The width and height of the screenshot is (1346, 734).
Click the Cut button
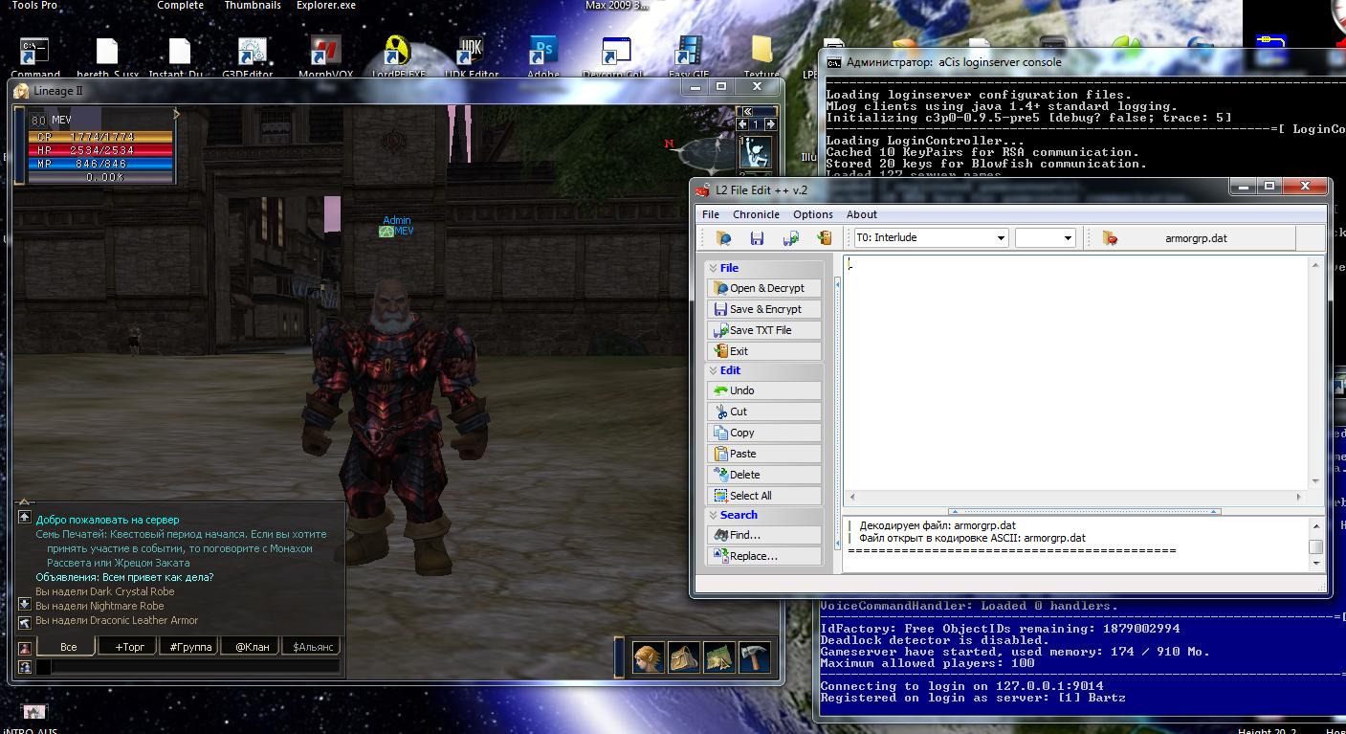click(764, 411)
